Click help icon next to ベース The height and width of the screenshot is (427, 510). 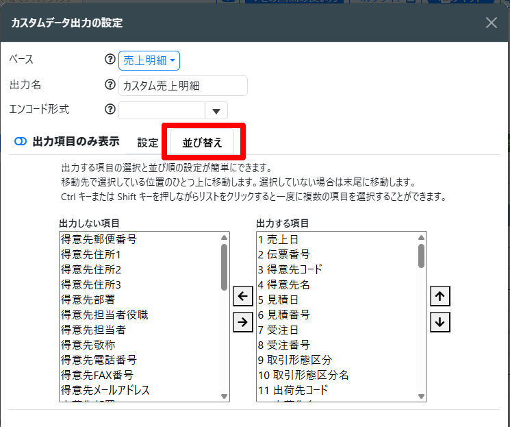(x=110, y=60)
